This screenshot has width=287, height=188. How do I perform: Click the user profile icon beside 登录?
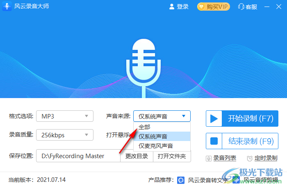[x=172, y=7]
